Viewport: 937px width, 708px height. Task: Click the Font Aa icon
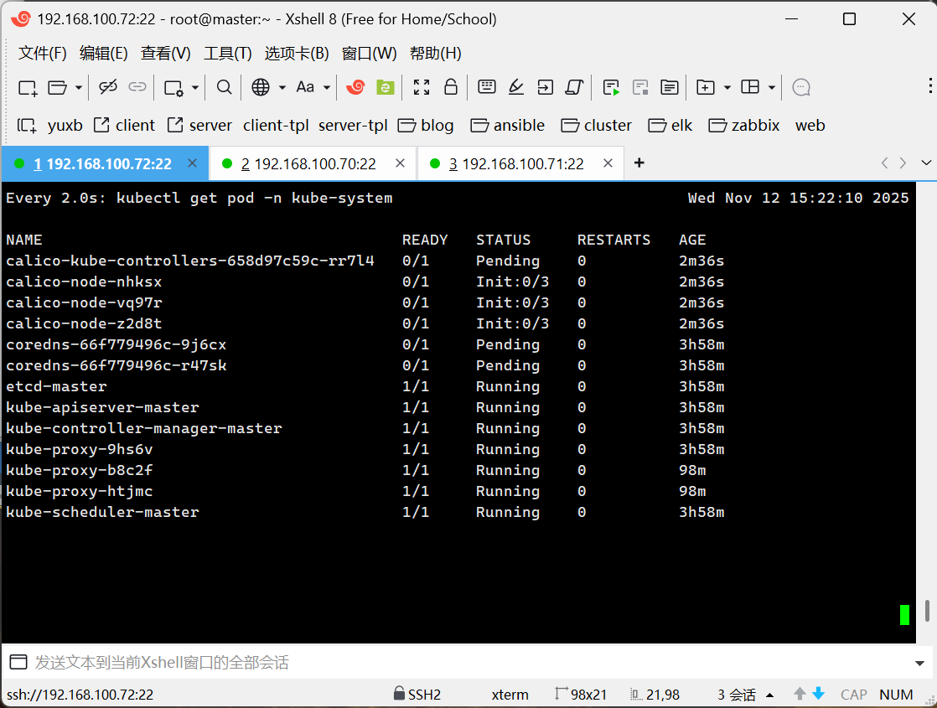click(x=305, y=87)
